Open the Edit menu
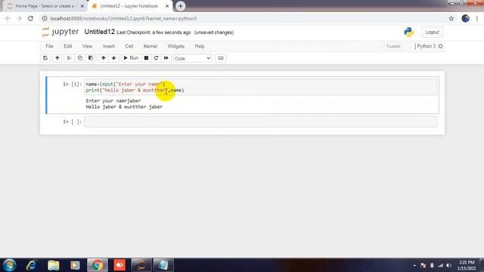Screen dimensions: 484x272 [x=68, y=46]
